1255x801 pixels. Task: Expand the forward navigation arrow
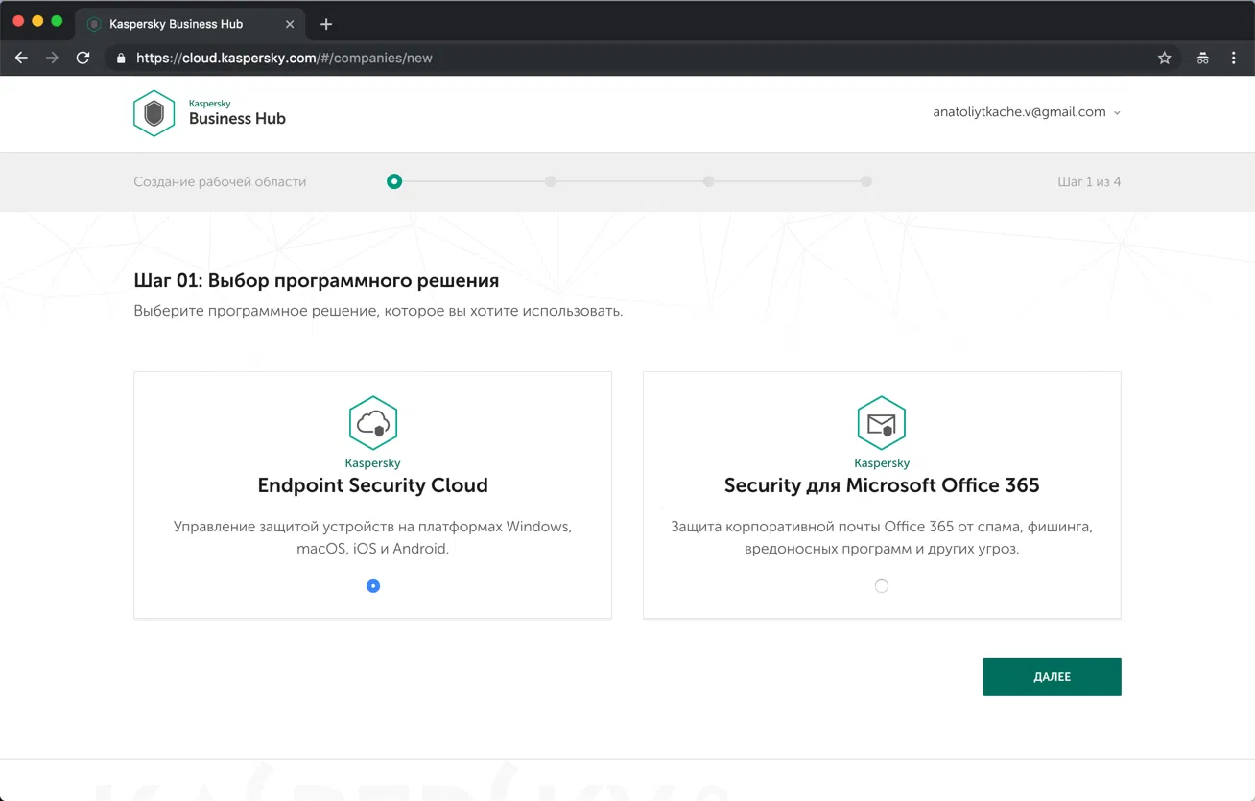pos(52,58)
